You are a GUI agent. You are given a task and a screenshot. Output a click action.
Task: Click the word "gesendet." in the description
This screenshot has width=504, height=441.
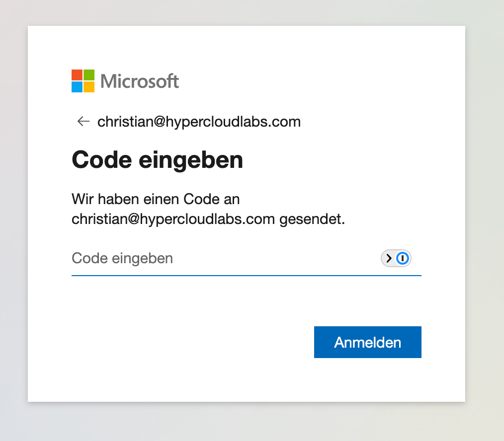[x=312, y=219]
